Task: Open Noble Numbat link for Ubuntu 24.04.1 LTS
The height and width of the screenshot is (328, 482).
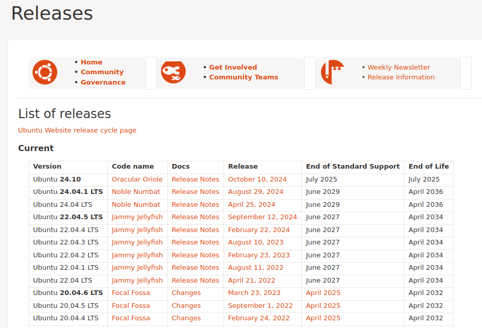Action: (x=136, y=192)
